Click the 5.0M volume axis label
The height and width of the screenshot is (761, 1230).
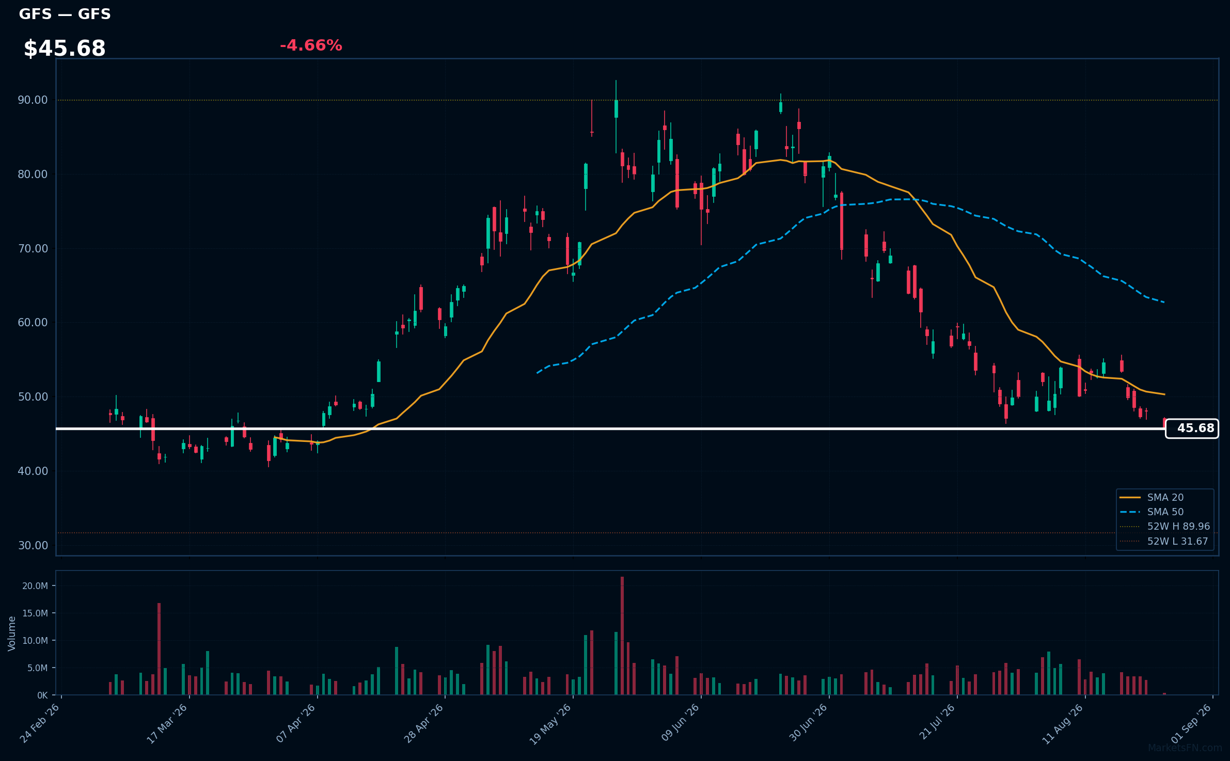38,668
